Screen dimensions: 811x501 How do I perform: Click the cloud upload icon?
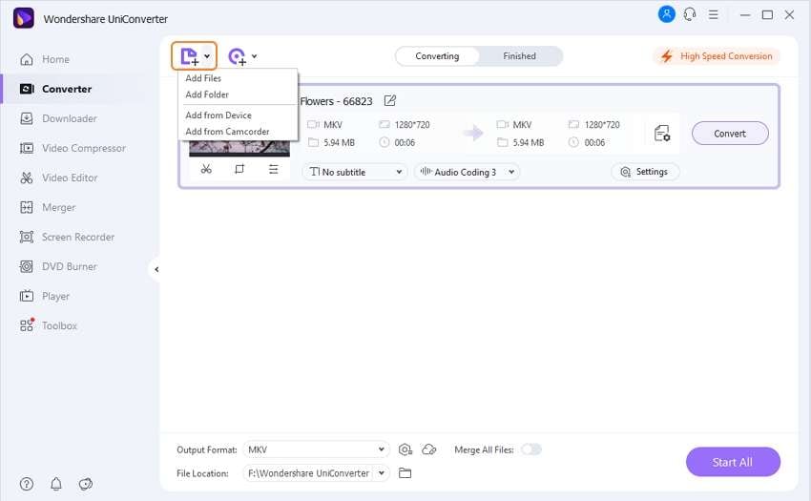(429, 449)
